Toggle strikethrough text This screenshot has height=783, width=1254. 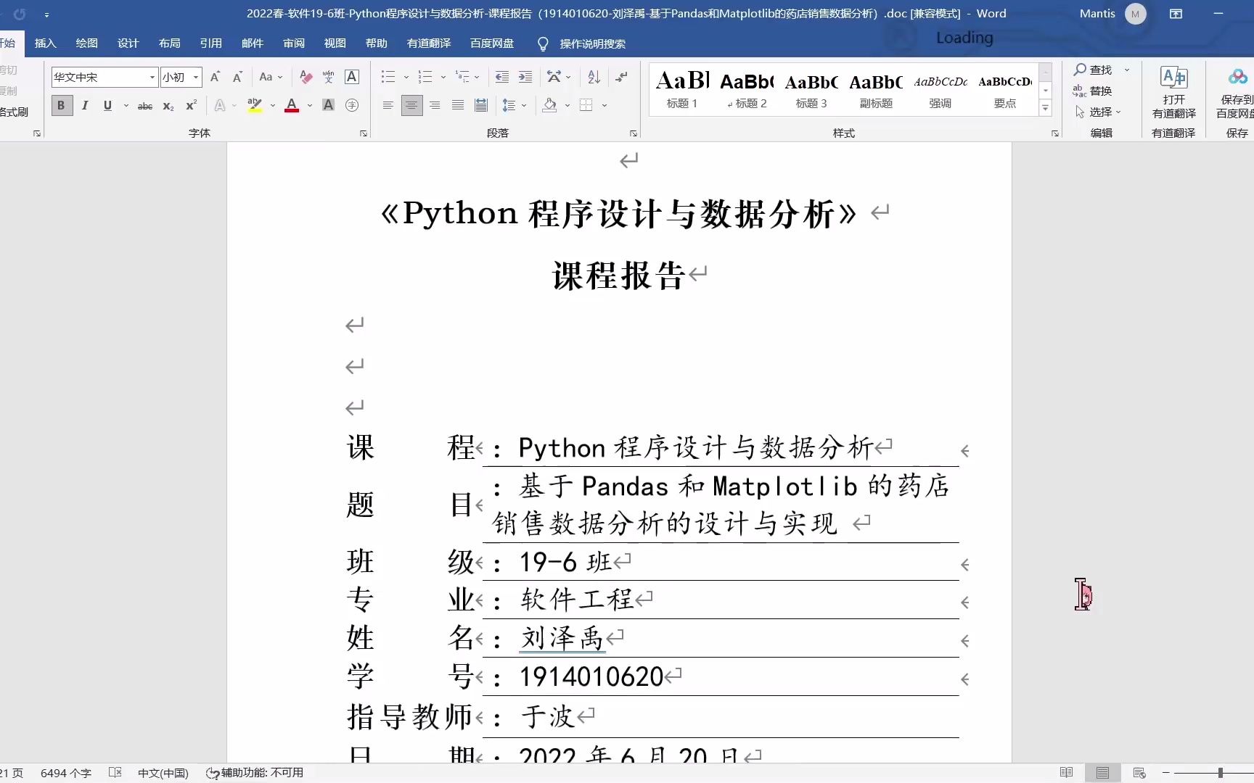point(145,106)
